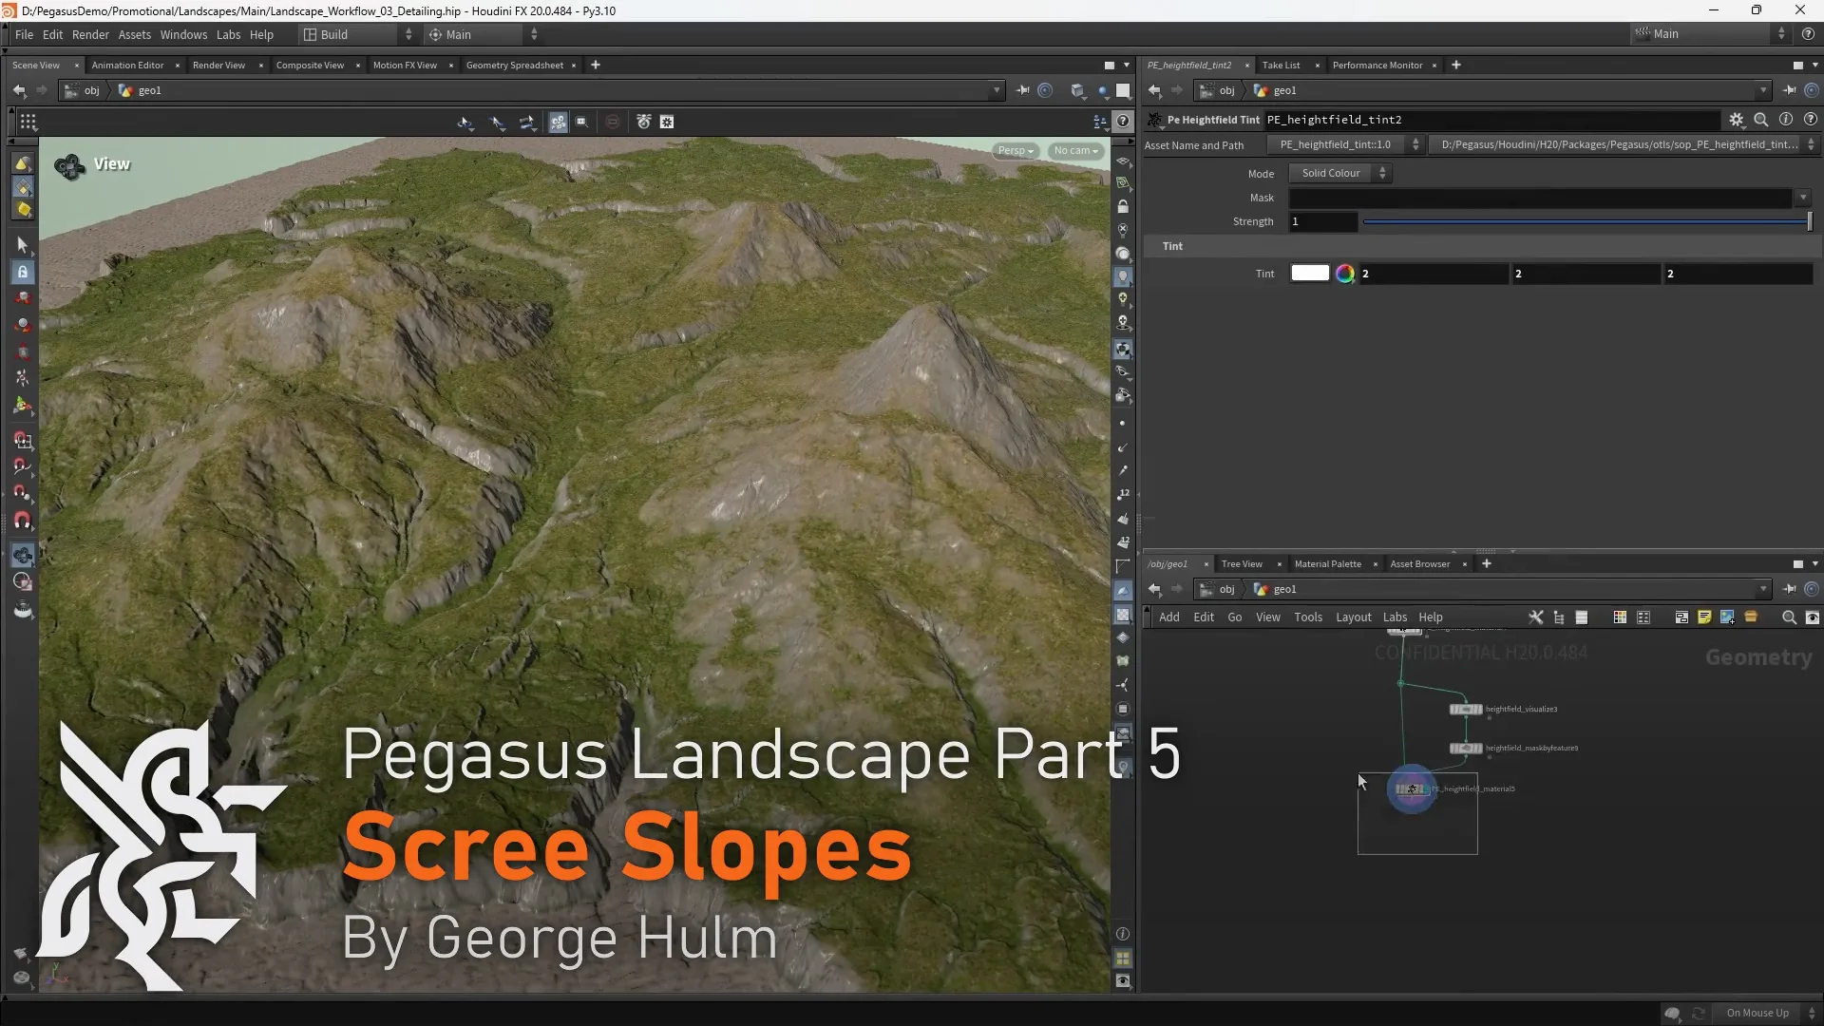Open the Persp view dropdown in the viewport
1824x1026 pixels.
click(1015, 150)
